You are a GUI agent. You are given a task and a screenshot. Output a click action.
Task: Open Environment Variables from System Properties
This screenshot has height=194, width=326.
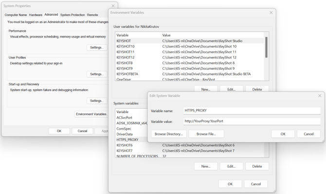click(91, 114)
